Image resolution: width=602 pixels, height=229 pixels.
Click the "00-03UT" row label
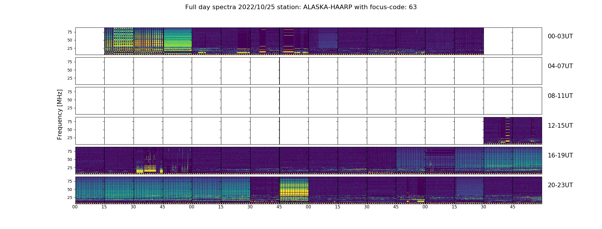click(560, 36)
